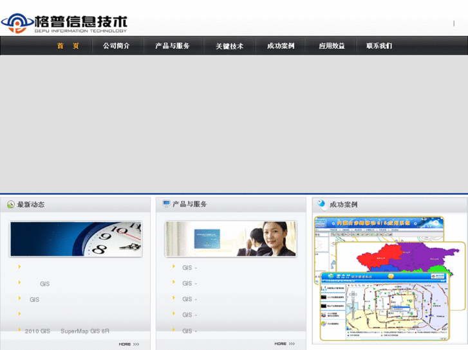Click the monitor icon beside 产品与服务 heading
468x350 pixels.
point(166,204)
